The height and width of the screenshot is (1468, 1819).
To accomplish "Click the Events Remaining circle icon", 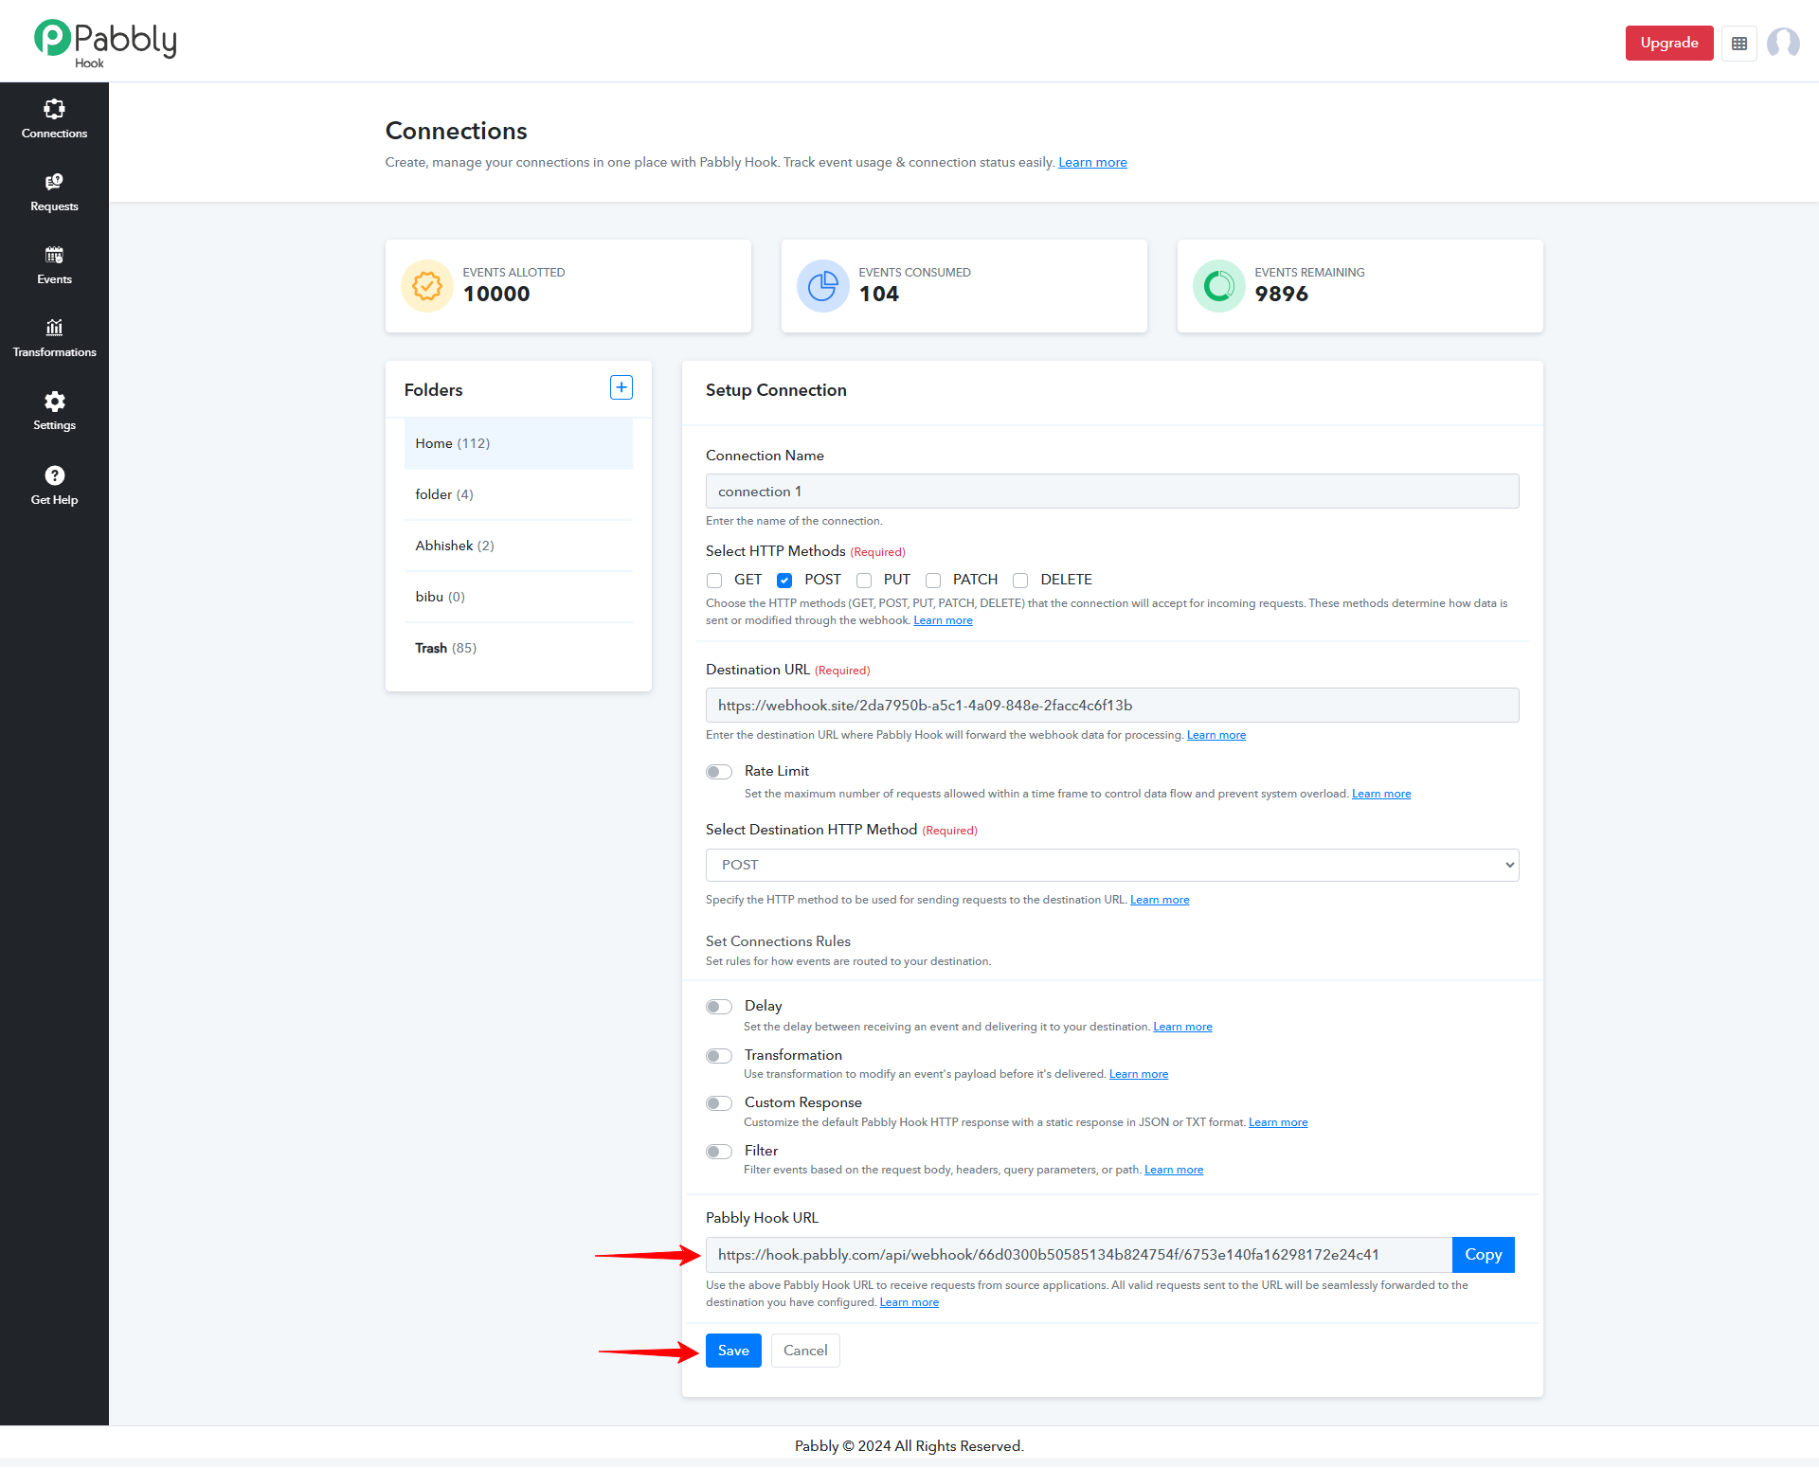I will 1219,286.
